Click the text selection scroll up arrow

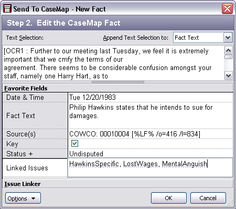coord(229,51)
